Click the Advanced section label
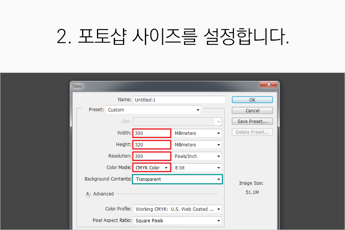This screenshot has width=345, height=230. [103, 194]
